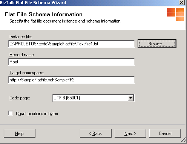Select the Record name field containing Root
This screenshot has height=144, width=187.
pos(72,62)
